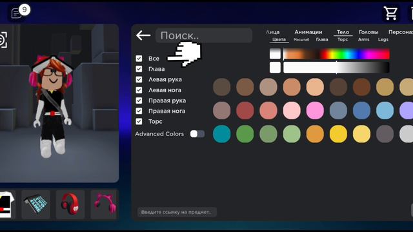Click the camera focus icon beside avatar preview
This screenshot has width=413, height=232.
(x=3, y=40)
